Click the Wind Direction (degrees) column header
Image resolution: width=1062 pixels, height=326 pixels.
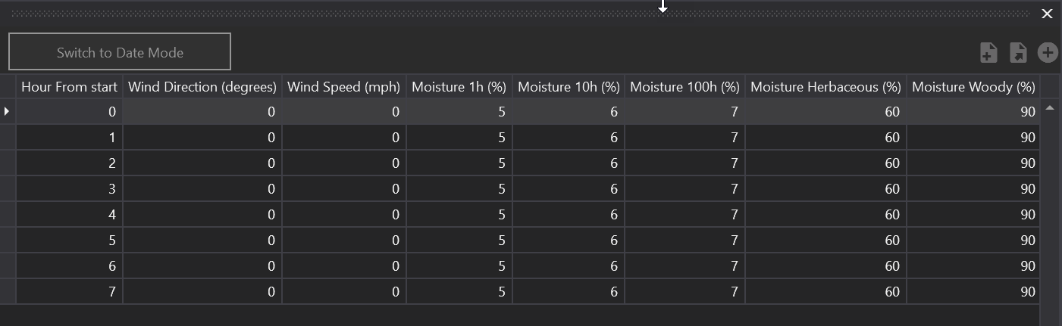(202, 87)
